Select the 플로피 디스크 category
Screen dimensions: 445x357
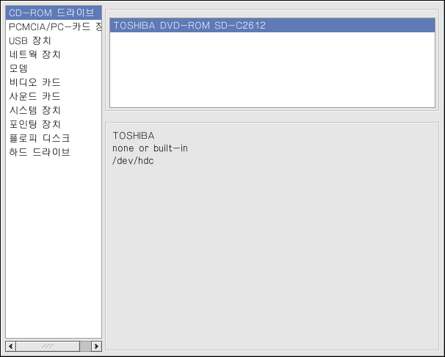40,138
